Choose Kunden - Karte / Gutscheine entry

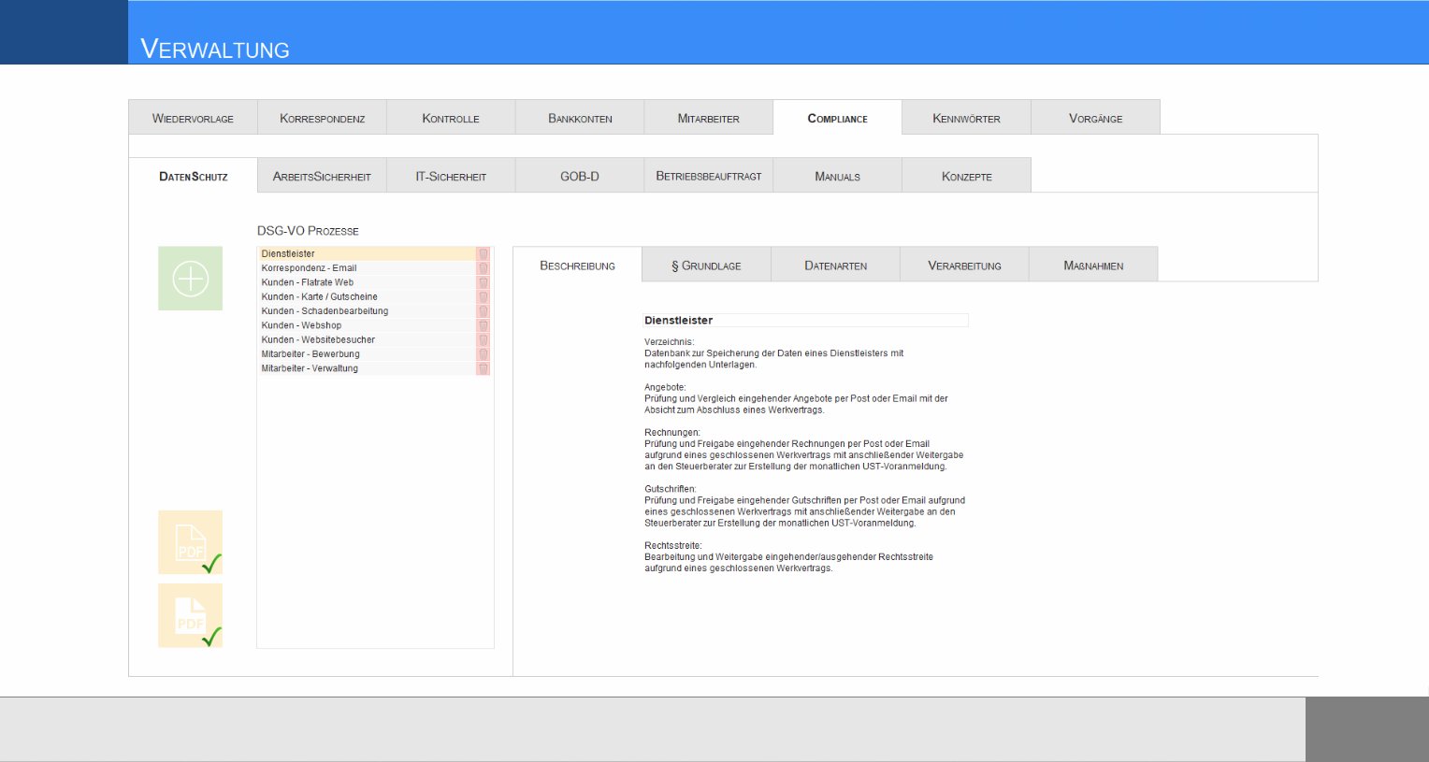pos(368,296)
